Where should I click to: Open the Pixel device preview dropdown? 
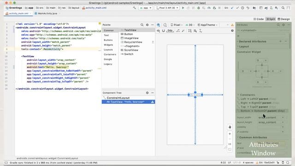(177, 25)
